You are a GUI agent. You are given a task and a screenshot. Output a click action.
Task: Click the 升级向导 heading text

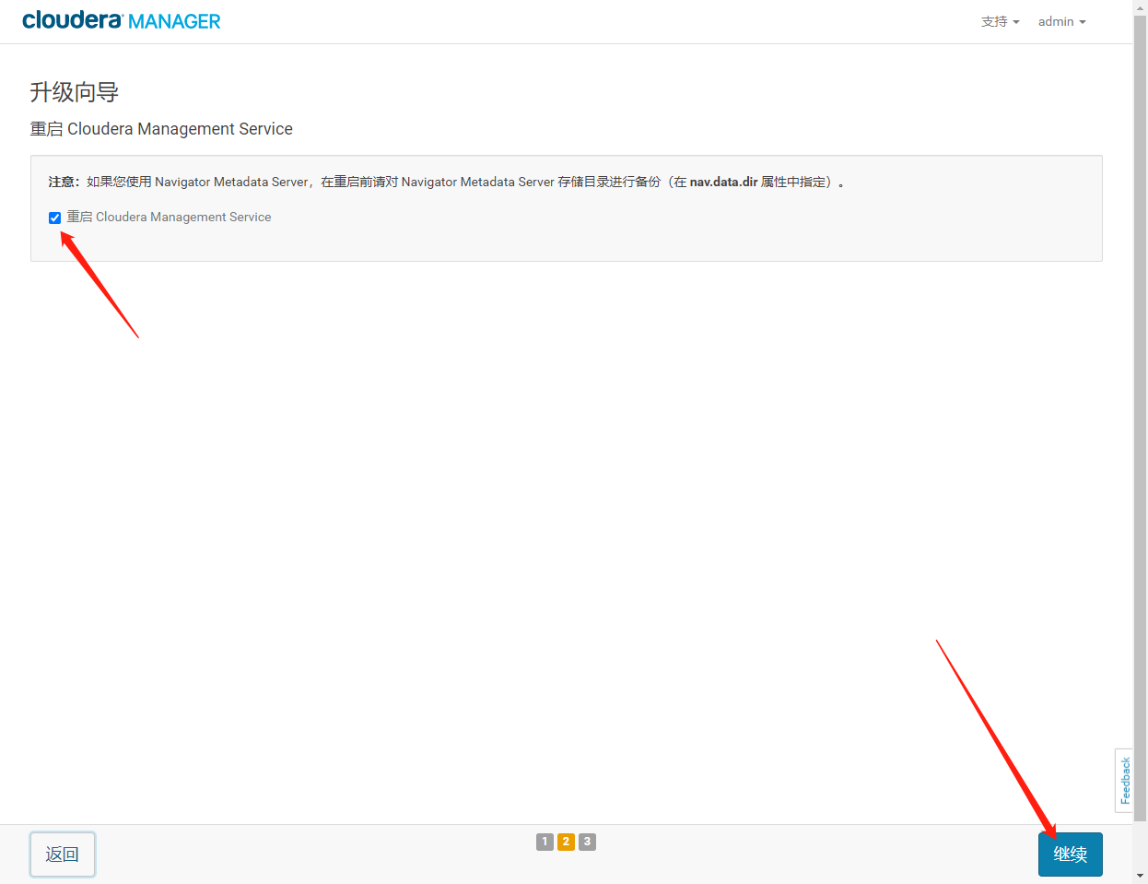click(x=75, y=92)
